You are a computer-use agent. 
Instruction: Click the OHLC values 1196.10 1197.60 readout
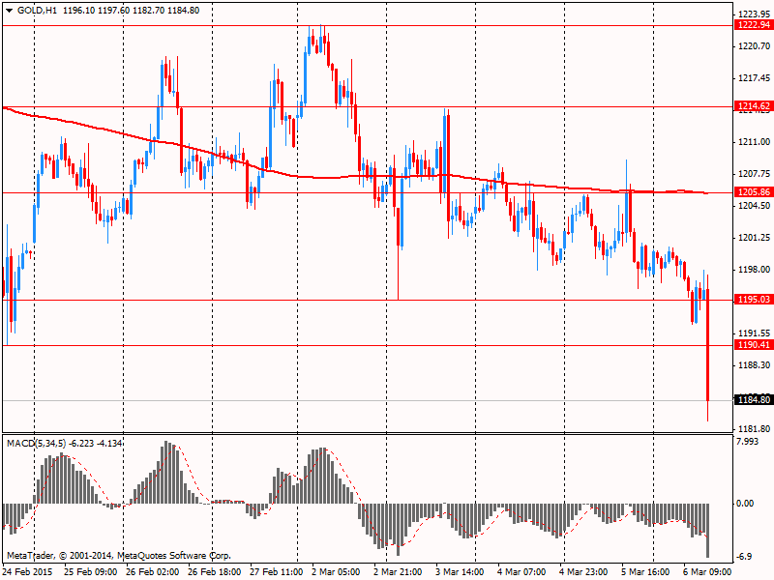click(x=97, y=11)
